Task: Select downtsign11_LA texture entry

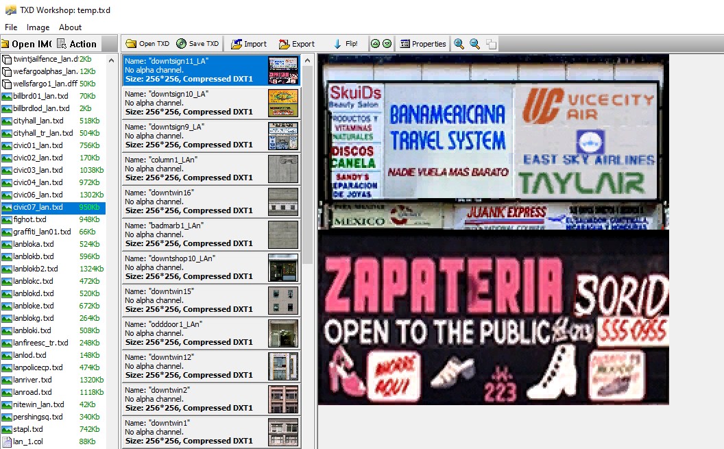Action: [x=211, y=70]
